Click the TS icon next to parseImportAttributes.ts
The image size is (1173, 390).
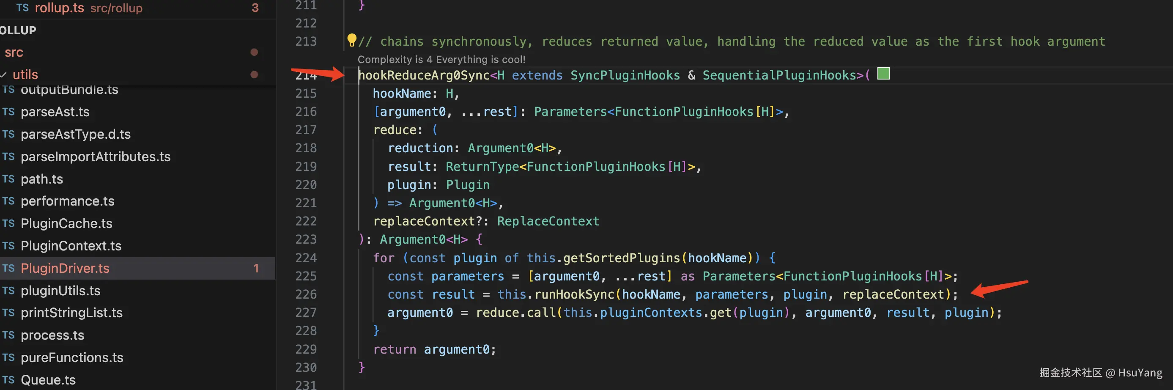pyautogui.click(x=8, y=156)
